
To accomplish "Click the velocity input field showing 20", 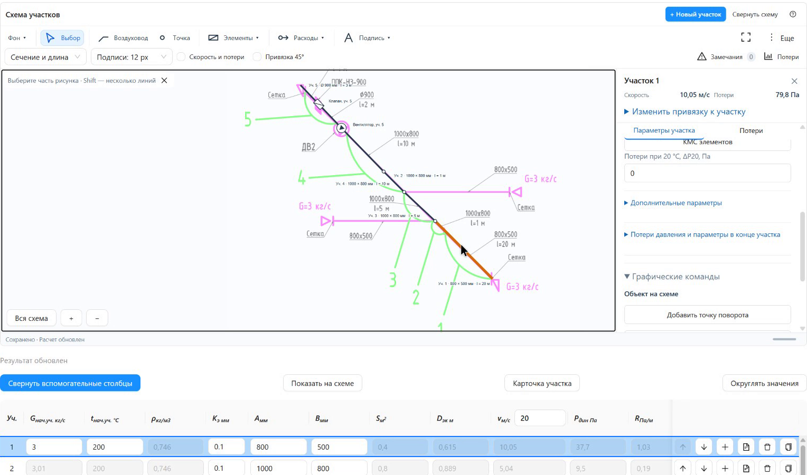I will click(540, 418).
